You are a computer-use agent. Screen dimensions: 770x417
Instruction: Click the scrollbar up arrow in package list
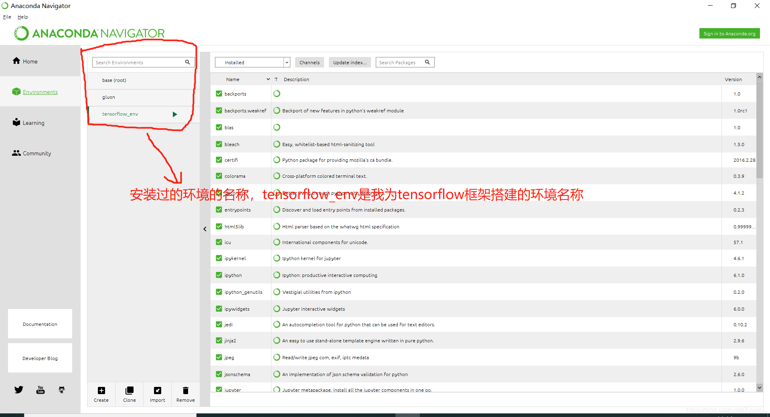pos(760,77)
